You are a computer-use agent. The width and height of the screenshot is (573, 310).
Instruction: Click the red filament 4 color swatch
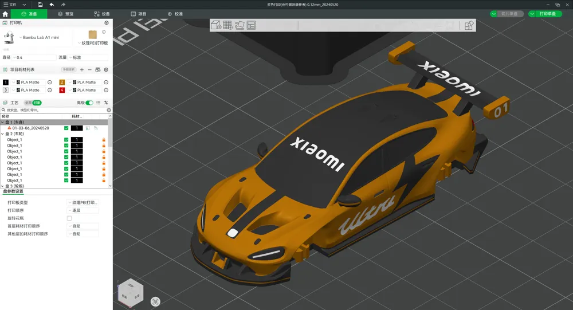click(62, 90)
